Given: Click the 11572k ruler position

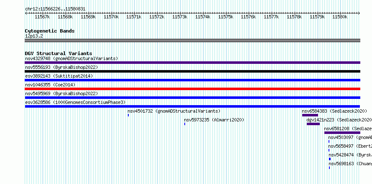Looking at the screenshot, I should pyautogui.click(x=157, y=17).
